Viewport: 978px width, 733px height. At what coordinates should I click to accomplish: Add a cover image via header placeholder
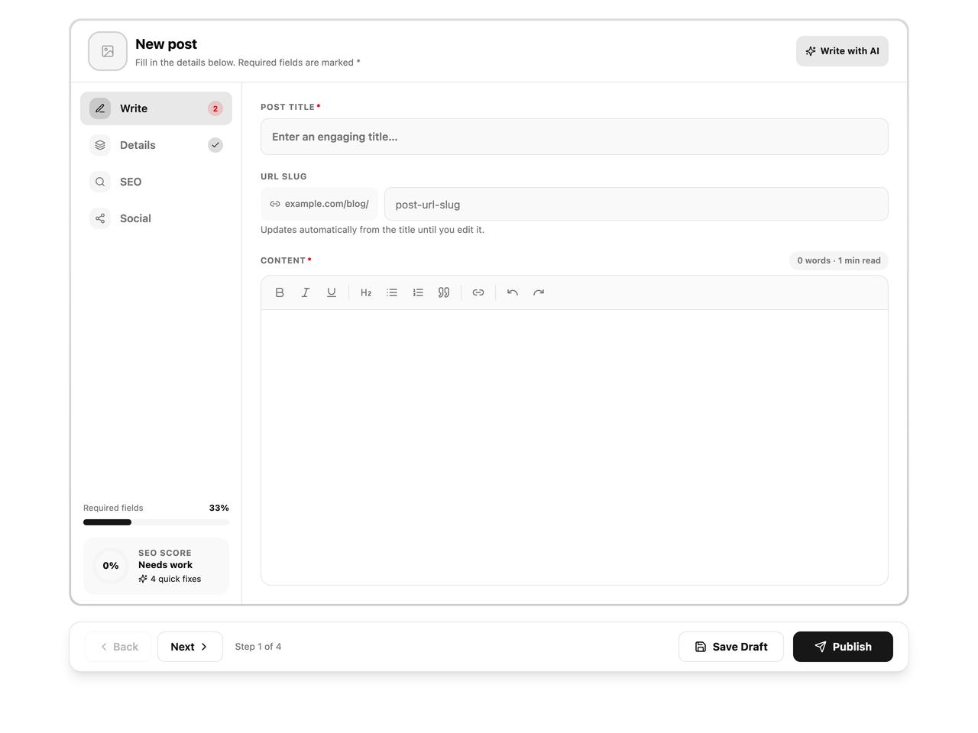coord(108,51)
